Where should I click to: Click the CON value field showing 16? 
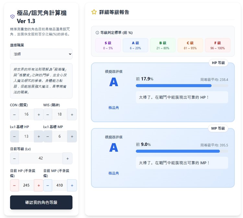26,114
